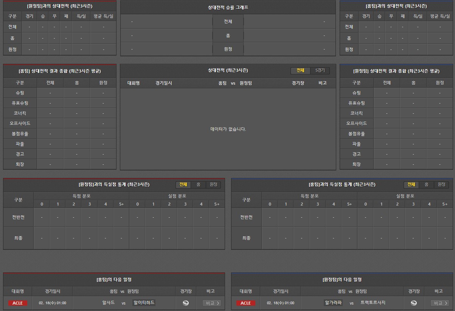Select 전체 in right goal stats panel
455x311 pixels.
click(411, 185)
